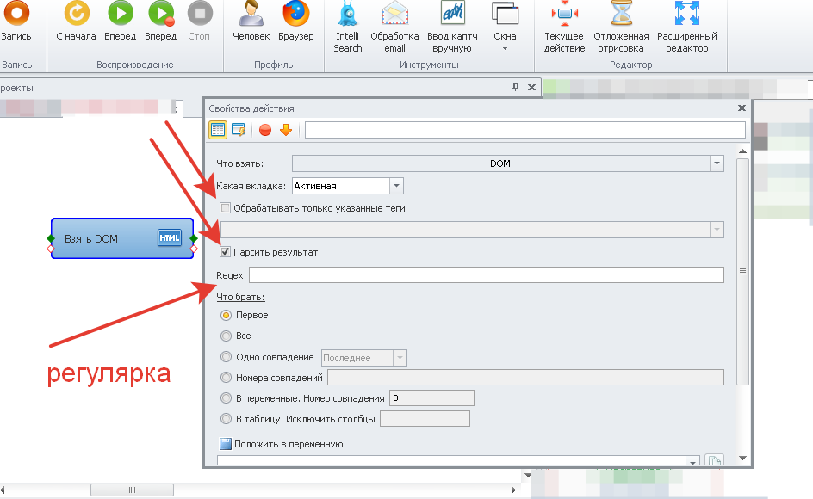813x499 pixels.
Task: Click the Исключить столбцы input field
Action: pyautogui.click(x=425, y=419)
